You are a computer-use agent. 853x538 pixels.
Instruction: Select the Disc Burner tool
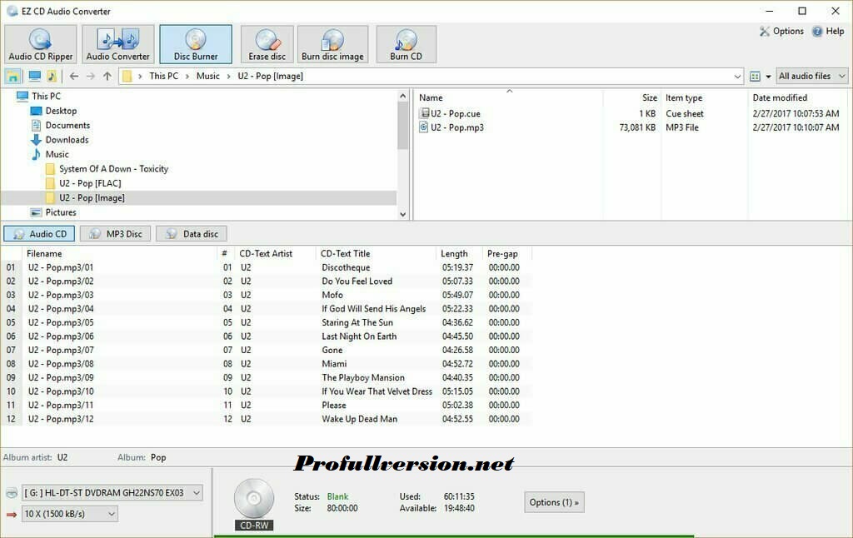point(195,43)
